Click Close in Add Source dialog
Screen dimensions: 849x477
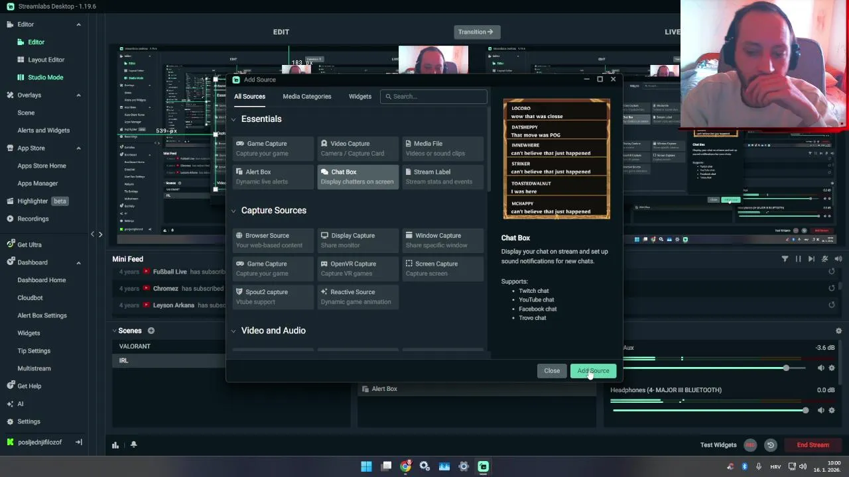click(552, 371)
